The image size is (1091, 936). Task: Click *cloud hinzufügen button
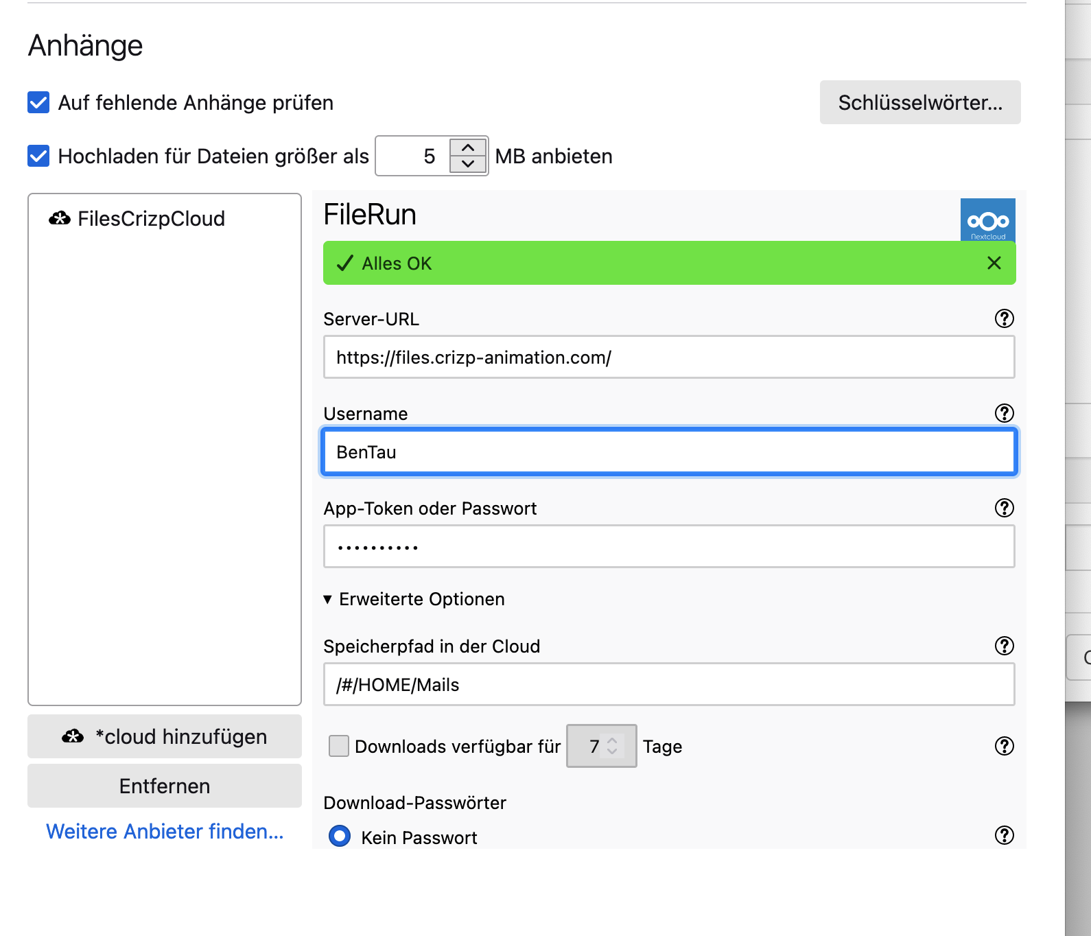[x=165, y=736]
